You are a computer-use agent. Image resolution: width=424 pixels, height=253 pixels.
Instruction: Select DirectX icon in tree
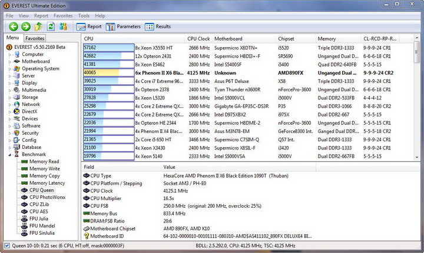click(17, 111)
